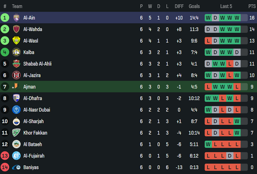Viewport: 257px width, 174px height.
Task: Click Al-Ain's most recent W result badge
Action: (237, 18)
